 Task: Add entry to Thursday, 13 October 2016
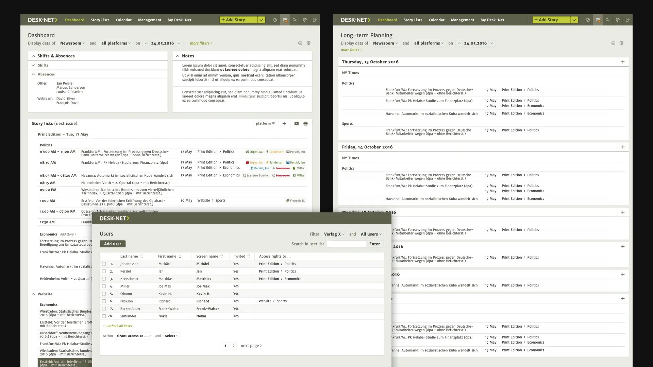(623, 62)
